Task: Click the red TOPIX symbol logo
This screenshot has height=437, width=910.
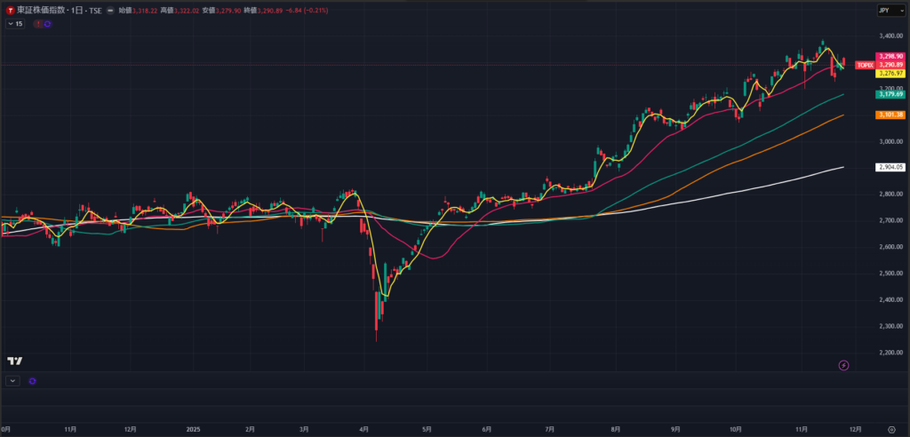Action: 10,10
